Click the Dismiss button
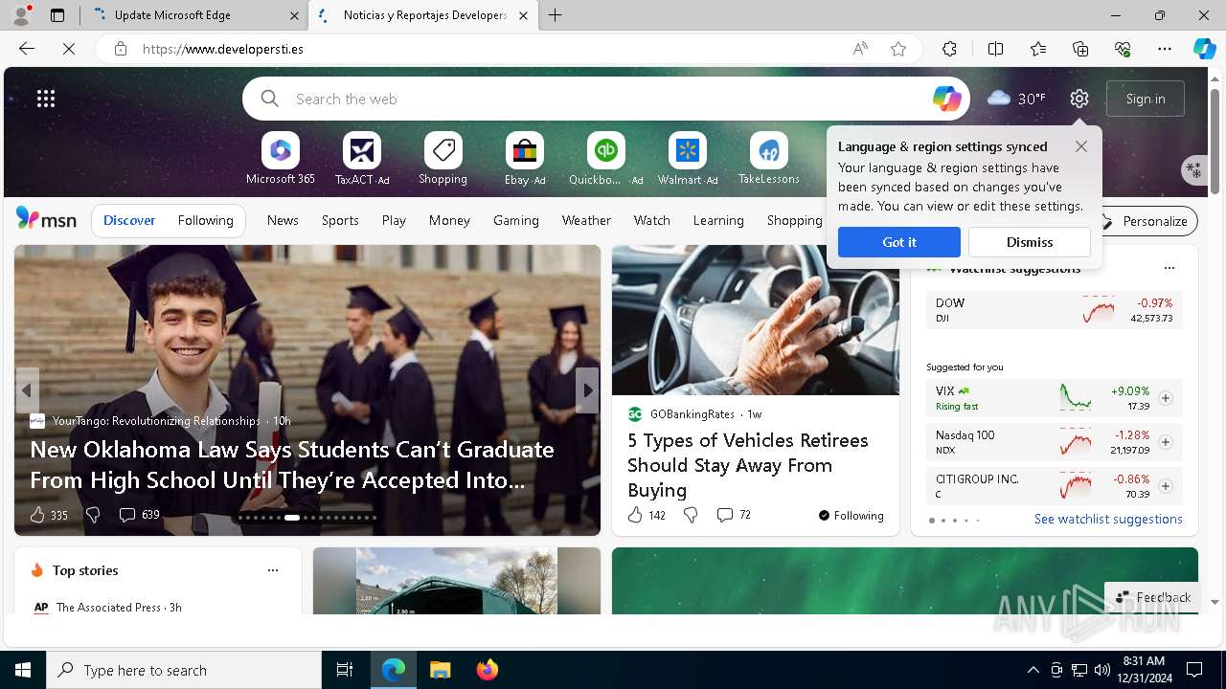Image resolution: width=1226 pixels, height=689 pixels. 1030,242
